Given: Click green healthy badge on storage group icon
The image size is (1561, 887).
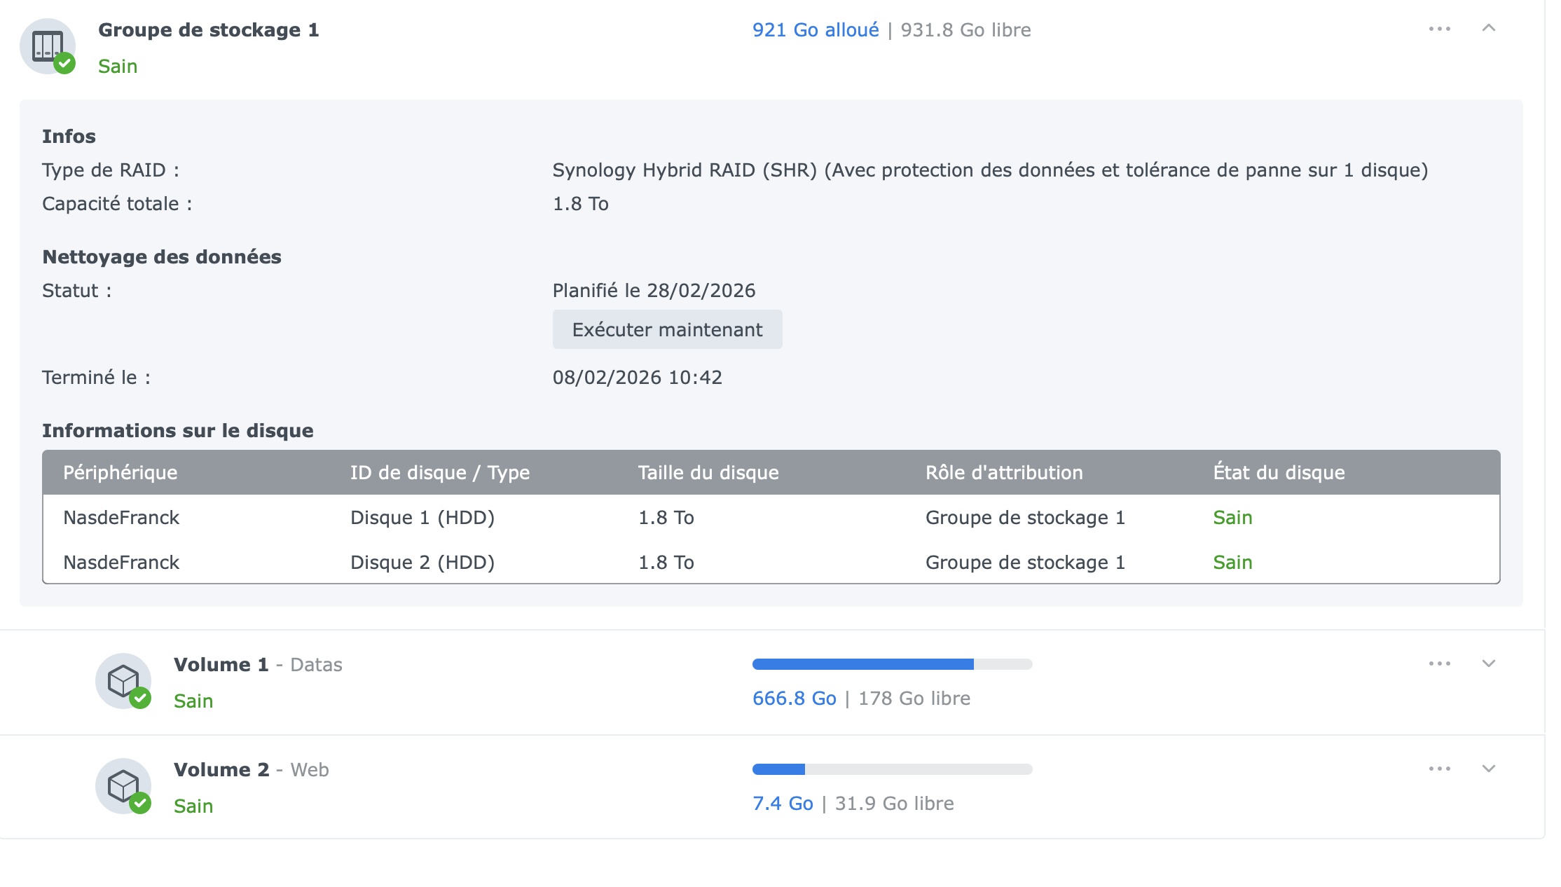Looking at the screenshot, I should point(64,63).
